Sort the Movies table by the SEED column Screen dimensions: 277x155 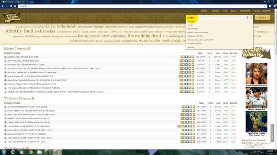pyautogui.click(x=225, y=53)
